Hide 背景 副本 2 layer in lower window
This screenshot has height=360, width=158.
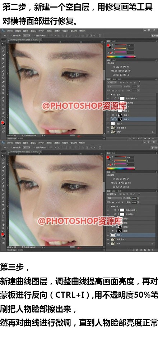tap(108, 239)
